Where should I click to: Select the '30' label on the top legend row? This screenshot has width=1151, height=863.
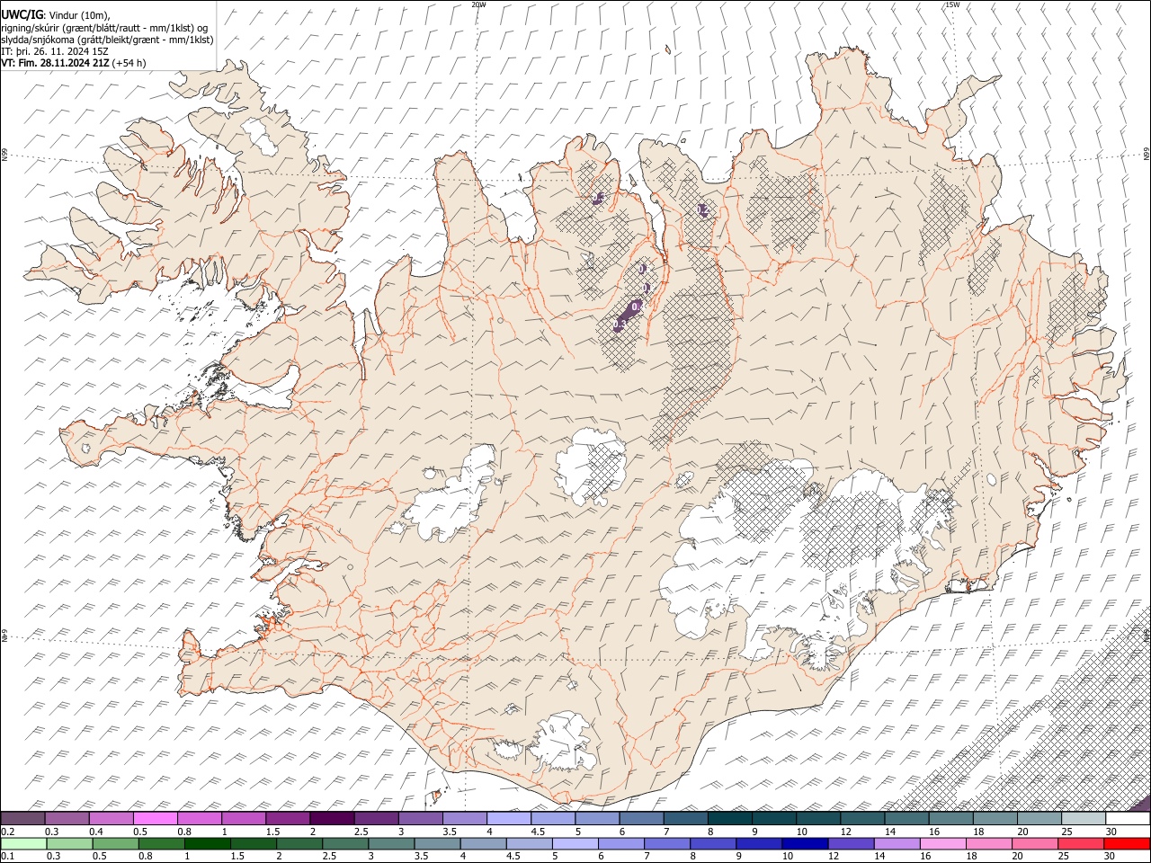pos(1111,832)
